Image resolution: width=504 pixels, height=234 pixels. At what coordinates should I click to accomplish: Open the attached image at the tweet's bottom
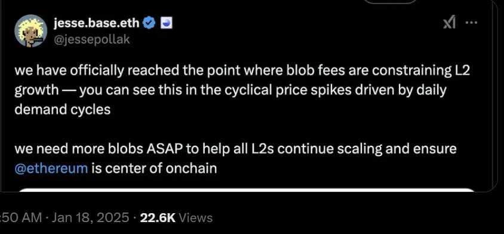click(x=247, y=190)
